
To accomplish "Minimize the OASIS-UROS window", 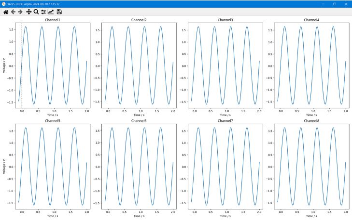I will (323, 4).
